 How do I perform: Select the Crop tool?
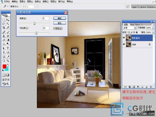(4, 28)
